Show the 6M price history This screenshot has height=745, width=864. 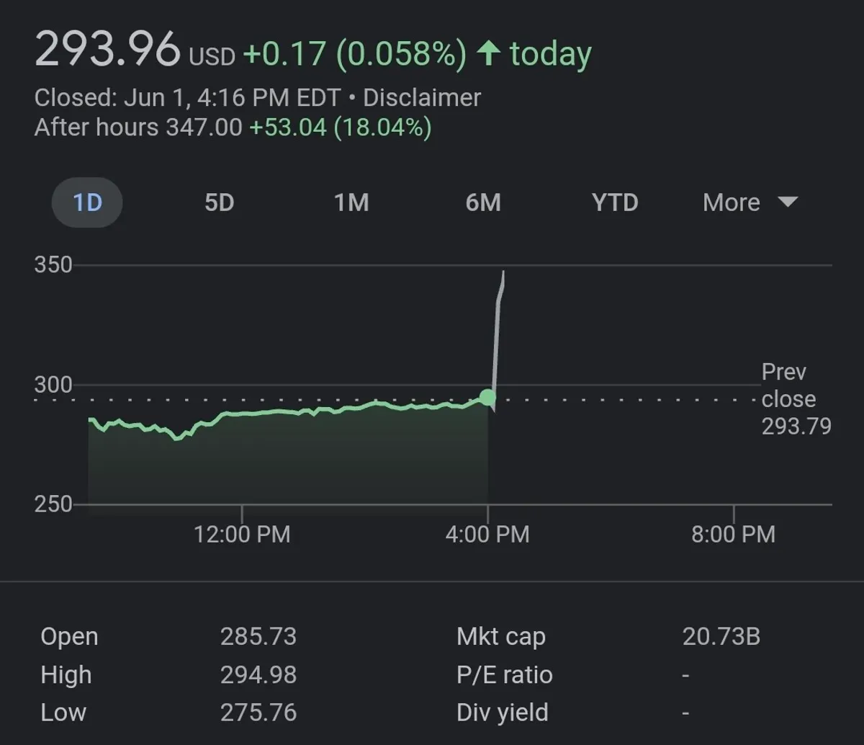[x=483, y=202]
